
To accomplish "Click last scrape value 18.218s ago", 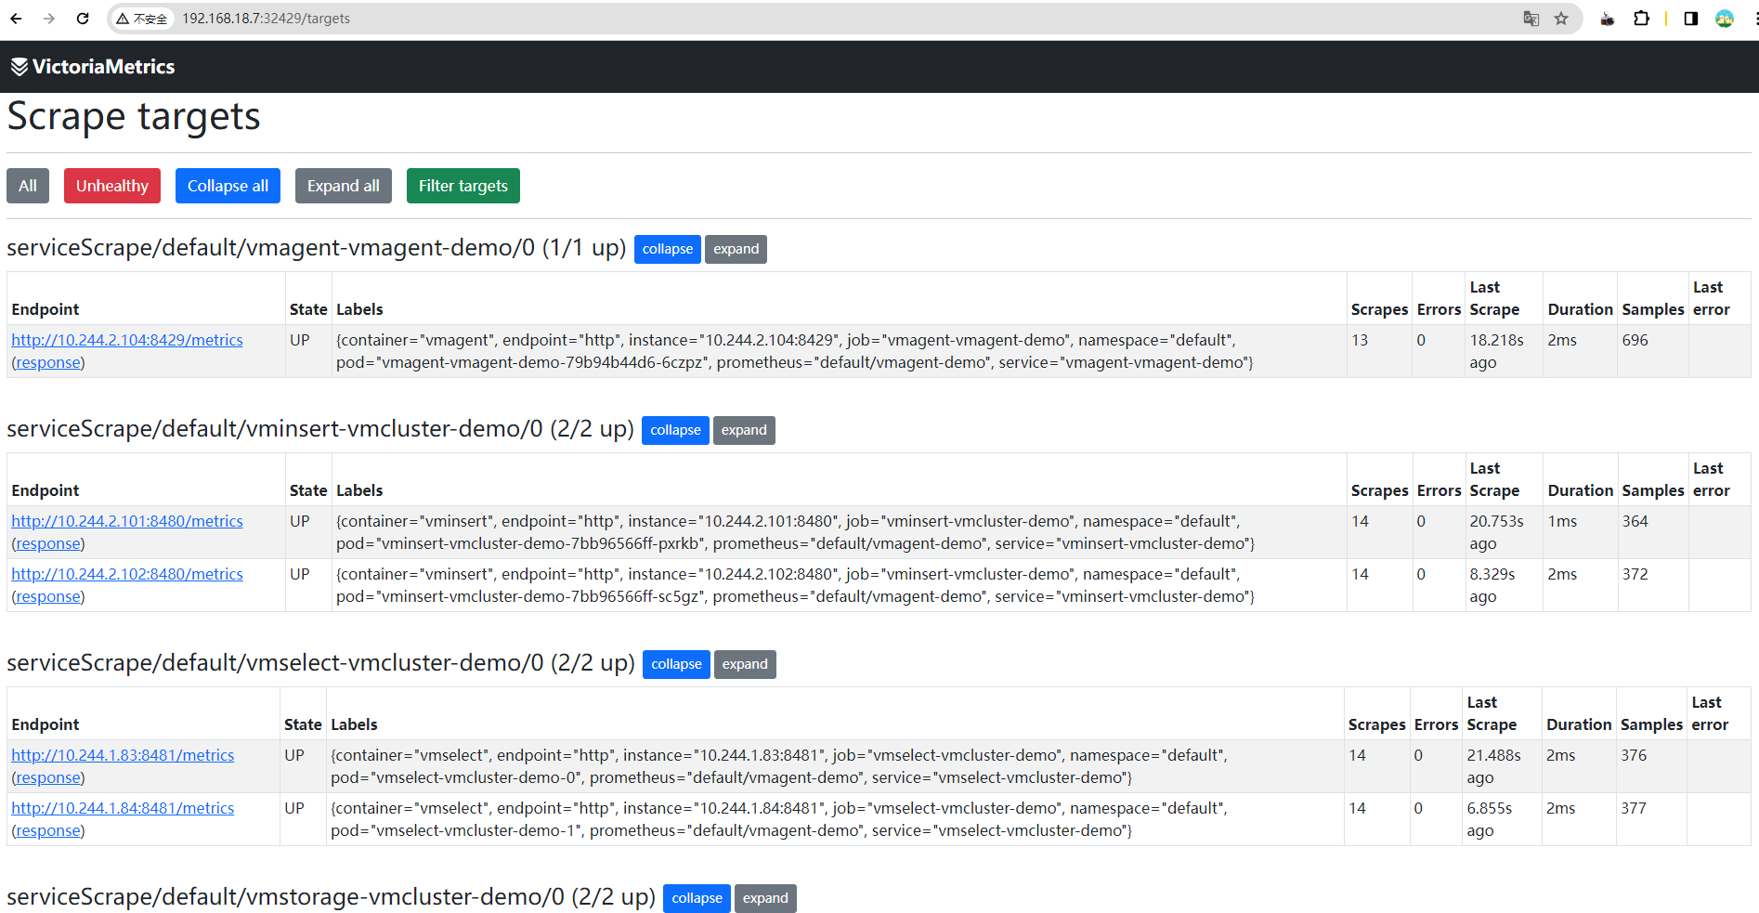I will pos(1496,351).
